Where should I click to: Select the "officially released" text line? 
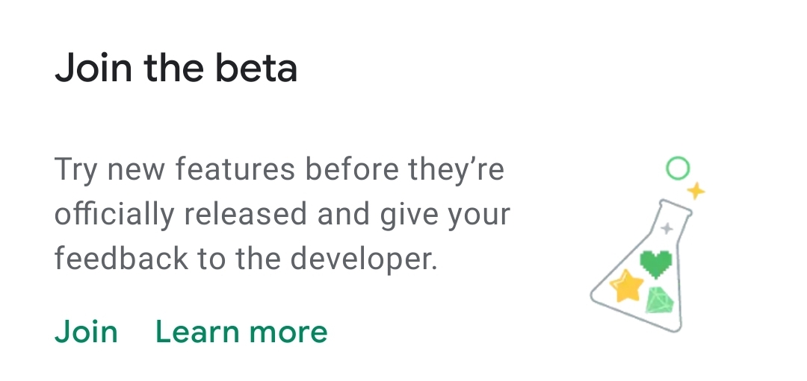(x=282, y=215)
